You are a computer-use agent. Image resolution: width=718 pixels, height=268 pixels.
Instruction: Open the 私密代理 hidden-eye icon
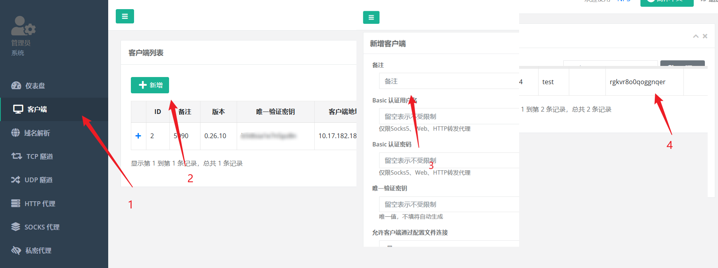pyautogui.click(x=16, y=250)
